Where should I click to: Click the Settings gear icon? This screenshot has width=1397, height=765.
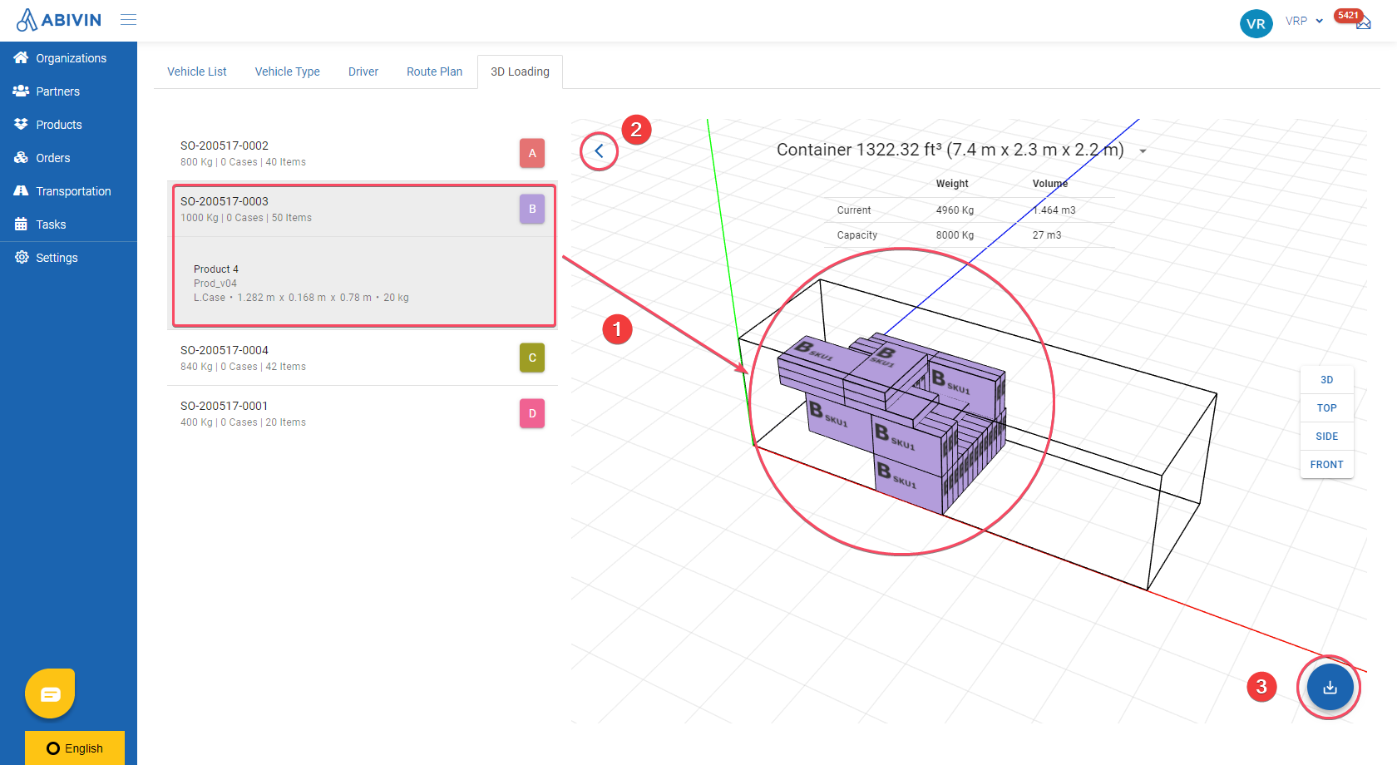click(x=21, y=257)
